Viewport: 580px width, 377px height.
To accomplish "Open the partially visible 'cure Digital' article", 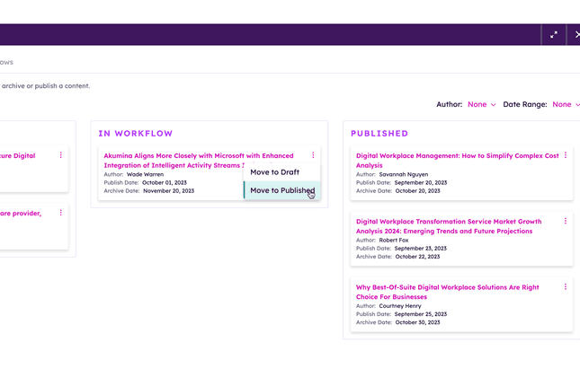I will click(17, 156).
